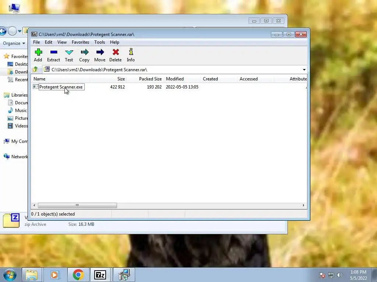The width and height of the screenshot is (377, 282).
Task: Run Test on the archive
Action: (x=69, y=55)
